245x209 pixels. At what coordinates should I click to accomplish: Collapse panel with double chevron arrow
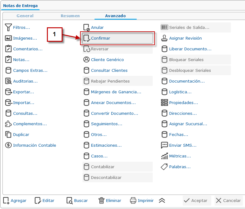click(162, 201)
